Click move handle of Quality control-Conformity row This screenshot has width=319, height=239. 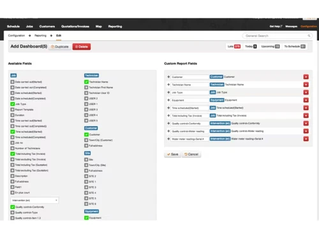tap(168, 123)
